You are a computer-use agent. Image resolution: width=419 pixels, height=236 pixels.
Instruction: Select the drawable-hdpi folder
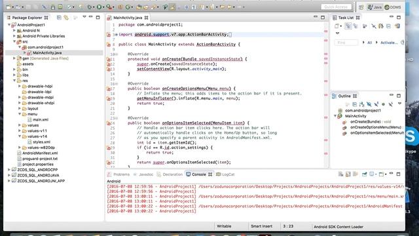[40, 86]
